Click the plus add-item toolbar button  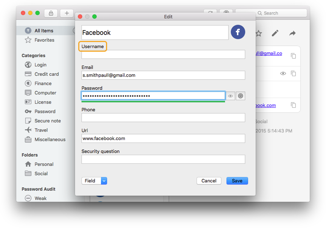[x=67, y=13]
